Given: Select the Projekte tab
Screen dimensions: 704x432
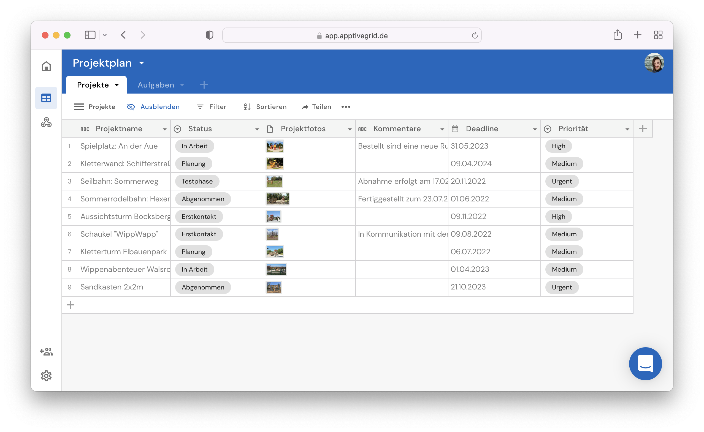Looking at the screenshot, I should pos(93,85).
